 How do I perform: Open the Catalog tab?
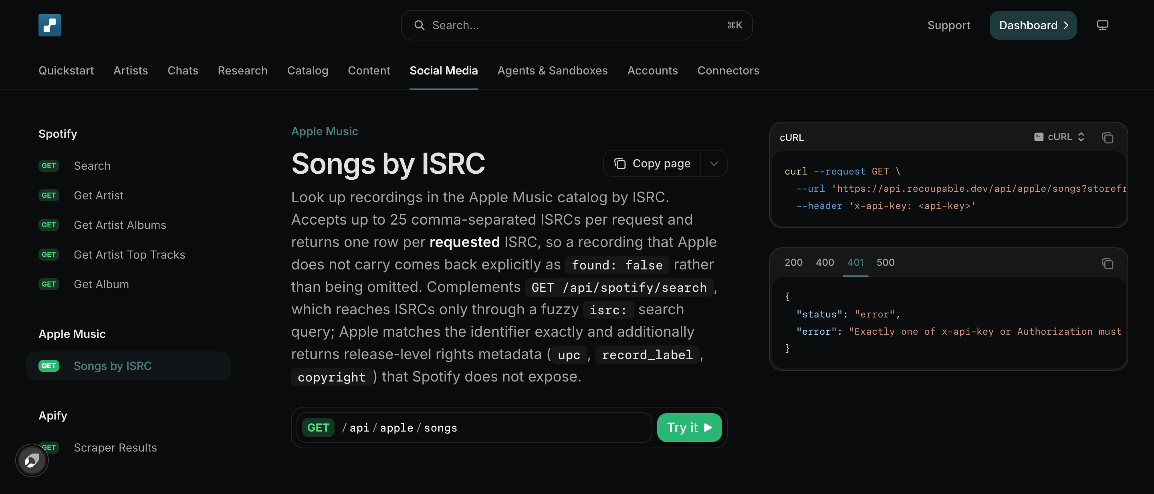coord(308,70)
